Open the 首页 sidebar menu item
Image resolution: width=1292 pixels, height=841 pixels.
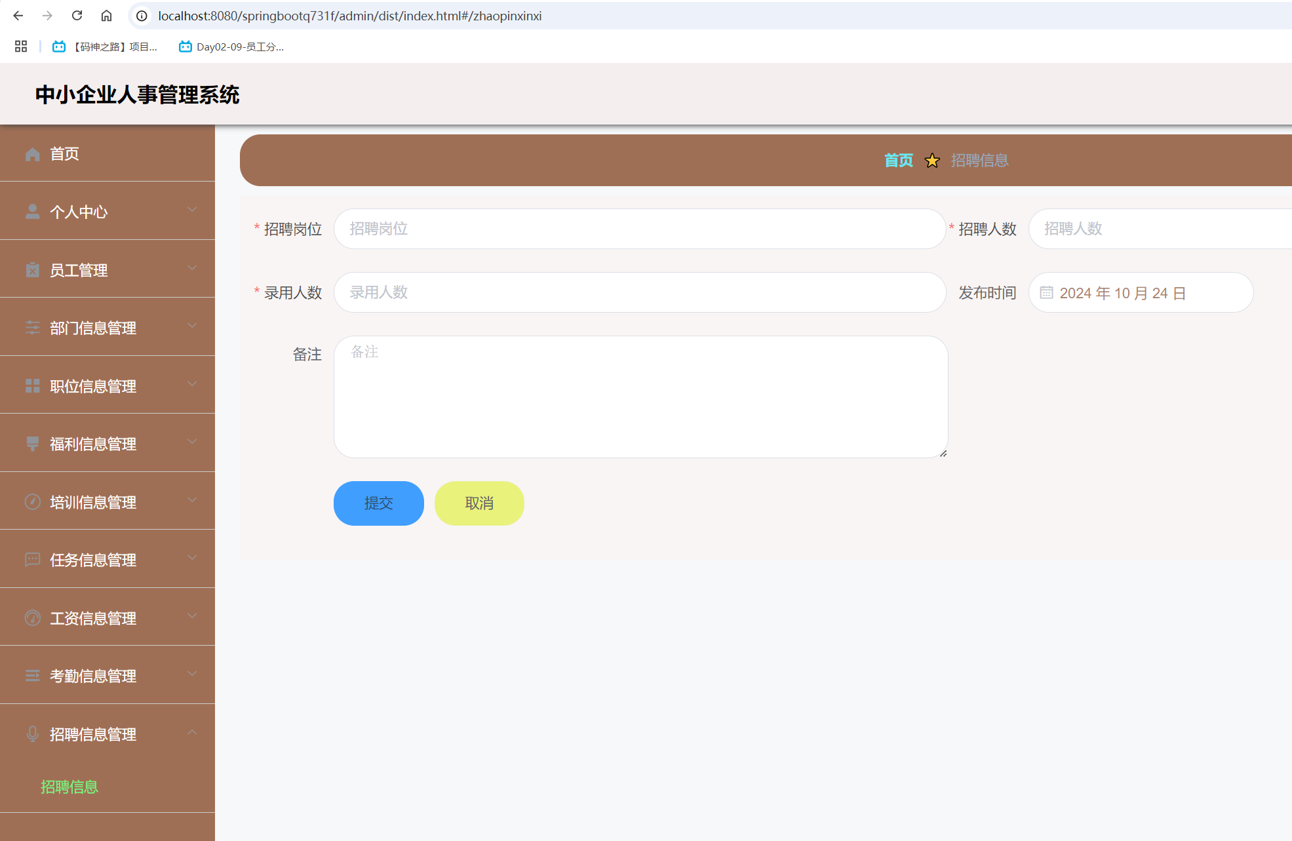(108, 153)
